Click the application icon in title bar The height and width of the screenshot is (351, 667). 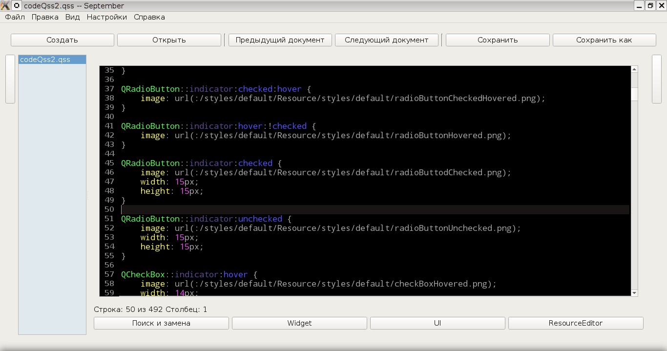pos(5,5)
